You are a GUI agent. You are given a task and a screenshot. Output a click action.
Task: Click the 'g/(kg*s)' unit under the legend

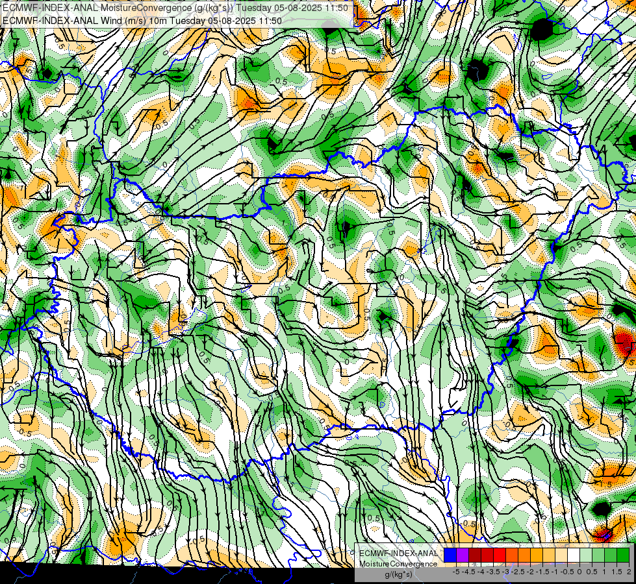click(x=398, y=574)
